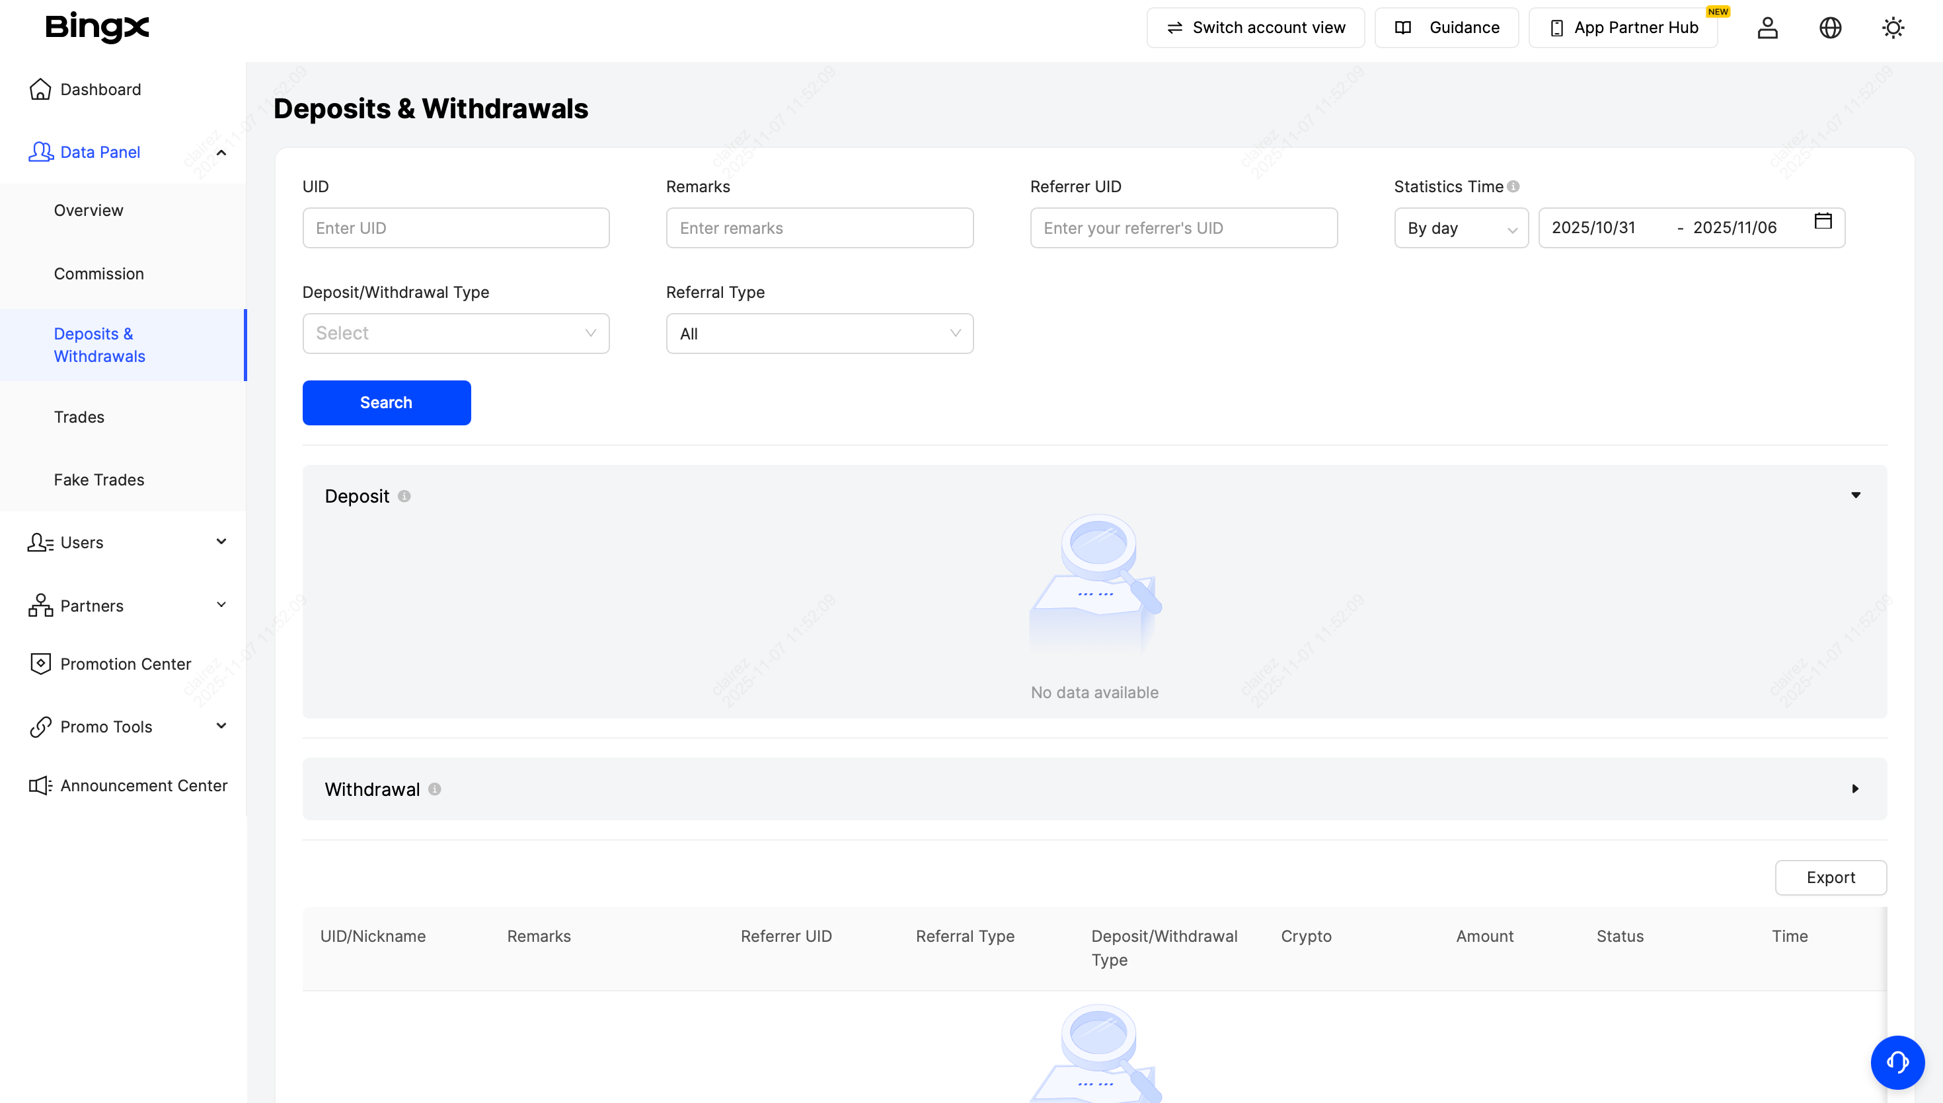
Task: Click the BingX logo
Action: (x=97, y=27)
